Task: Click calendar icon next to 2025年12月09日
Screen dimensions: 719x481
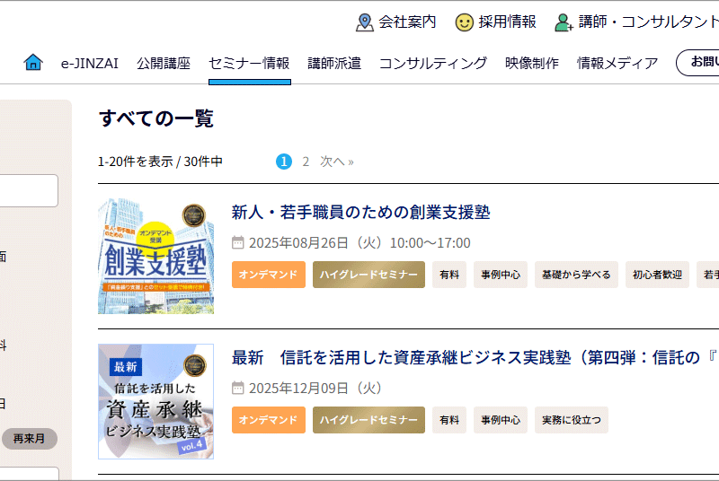Action: [237, 388]
